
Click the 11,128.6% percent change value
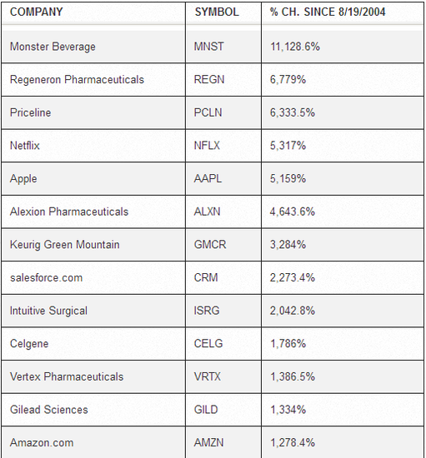point(295,47)
